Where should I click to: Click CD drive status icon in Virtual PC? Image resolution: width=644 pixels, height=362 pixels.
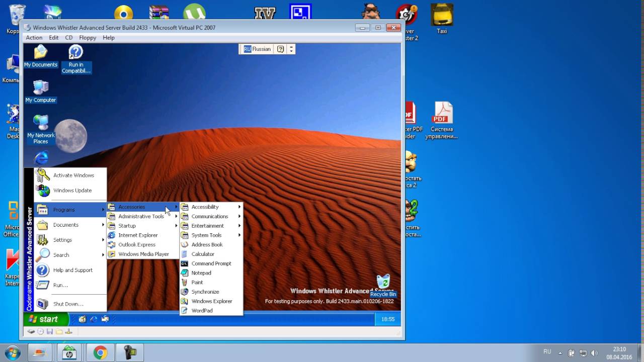pos(40,331)
